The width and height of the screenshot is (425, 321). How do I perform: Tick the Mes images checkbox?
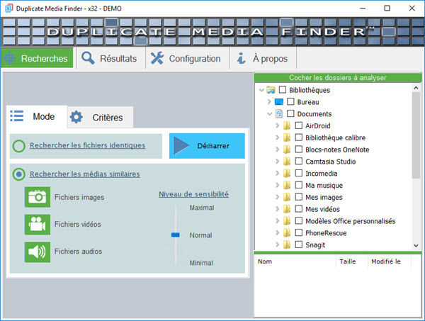pyautogui.click(x=299, y=197)
